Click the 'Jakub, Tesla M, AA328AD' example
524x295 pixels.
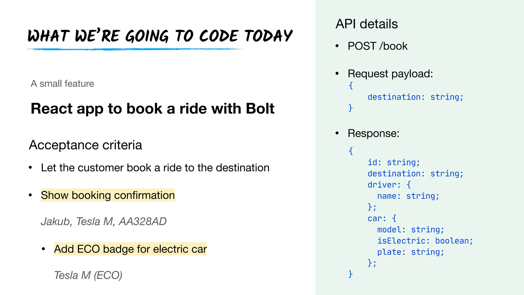[x=104, y=222]
